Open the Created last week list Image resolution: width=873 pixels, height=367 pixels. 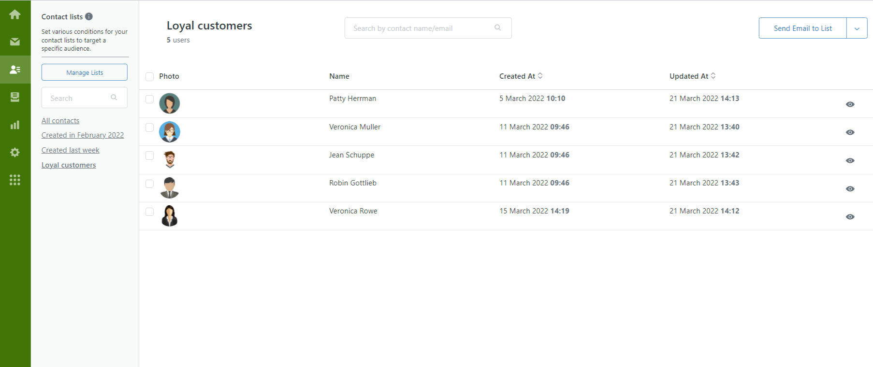tap(71, 150)
